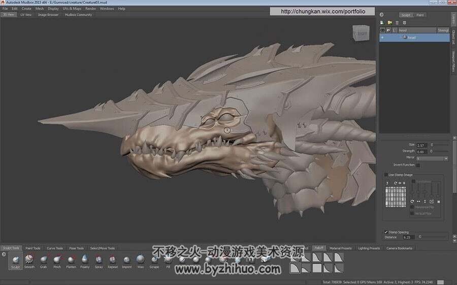Image resolution: width=457 pixels, height=285 pixels.
Task: Open the Lighting Presets tab
Action: coord(369,248)
